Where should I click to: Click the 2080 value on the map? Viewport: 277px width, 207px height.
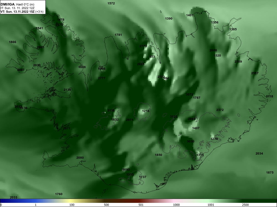click(80, 158)
